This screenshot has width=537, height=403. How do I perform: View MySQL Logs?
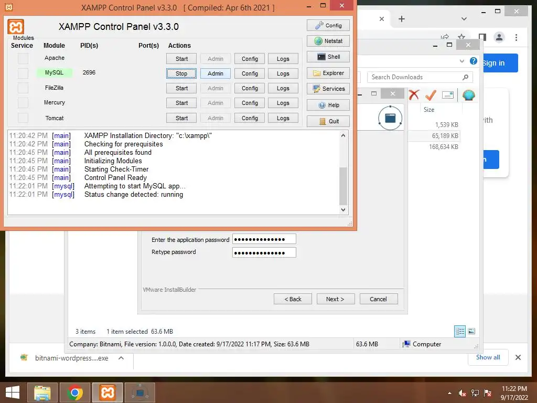pyautogui.click(x=283, y=73)
